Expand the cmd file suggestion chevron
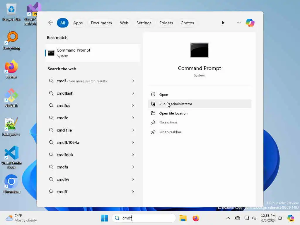 click(x=133, y=130)
